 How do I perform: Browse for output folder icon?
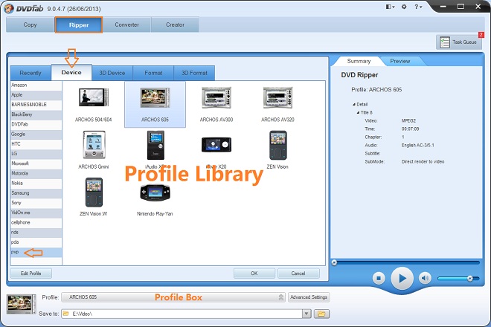click(x=321, y=314)
